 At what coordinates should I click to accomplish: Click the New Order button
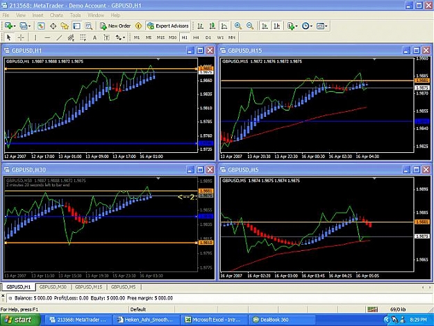pos(115,26)
